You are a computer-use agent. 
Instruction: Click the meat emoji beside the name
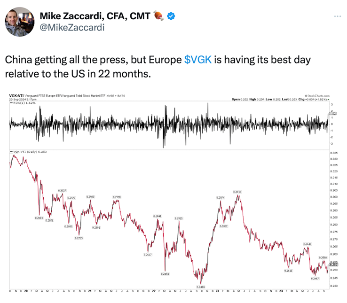[x=159, y=16]
